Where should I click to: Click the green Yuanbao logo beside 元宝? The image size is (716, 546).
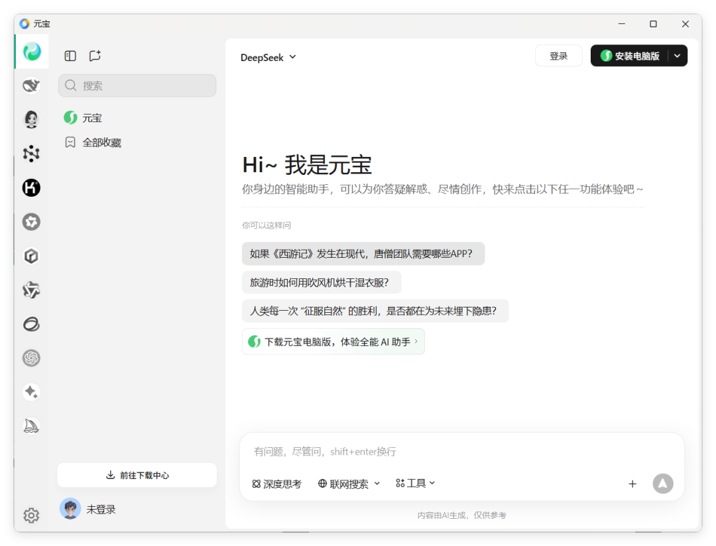[x=70, y=118]
